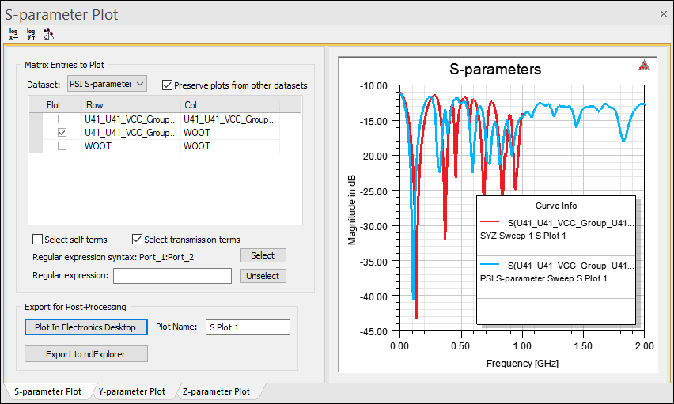The image size is (674, 404).
Task: Open the Dataset dropdown
Action: pos(106,84)
